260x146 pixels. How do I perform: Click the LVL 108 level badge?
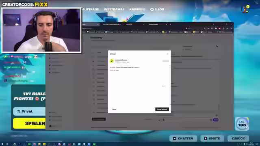[x=242, y=124]
